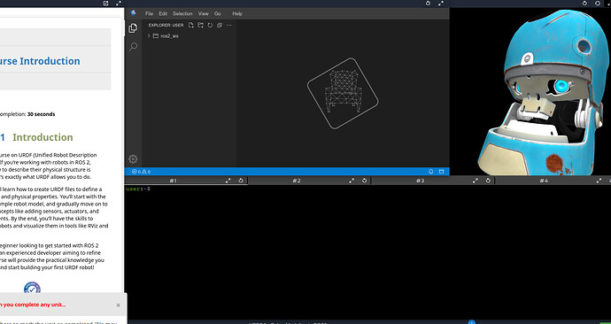Open the Manage gear in the IDE activity bar
Screen dimensions: 611x324
(133, 158)
